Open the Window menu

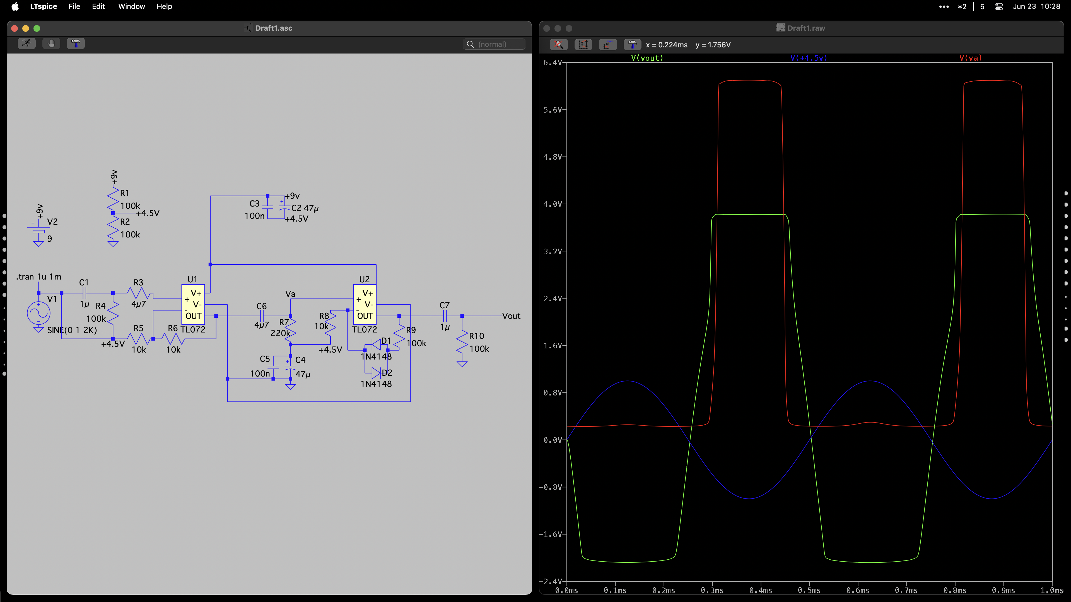click(x=131, y=7)
